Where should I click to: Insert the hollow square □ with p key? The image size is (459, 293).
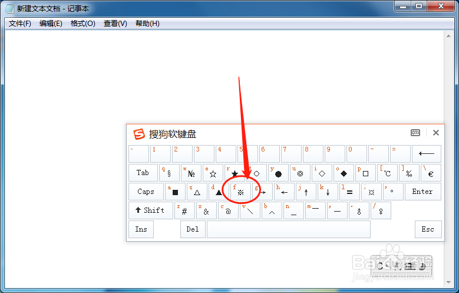(365, 173)
